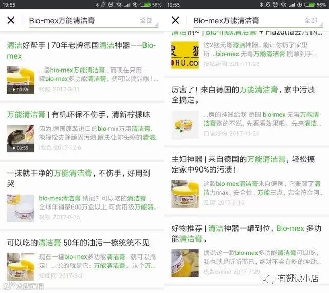Tap Bluetooth icon in right status bar

pyautogui.click(x=261, y=5)
